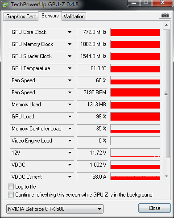Open NVIDIA GeForce GTX 580 device selector
Screen dimensions: 174x218
click(x=55, y=209)
